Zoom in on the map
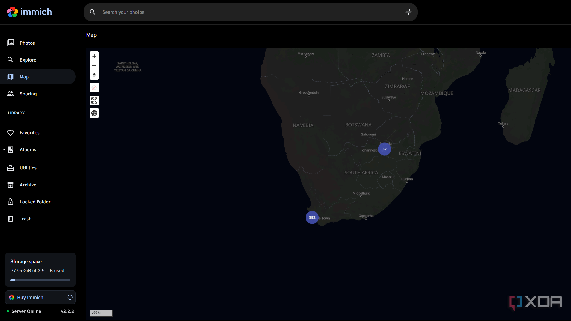The height and width of the screenshot is (321, 571). point(94,56)
